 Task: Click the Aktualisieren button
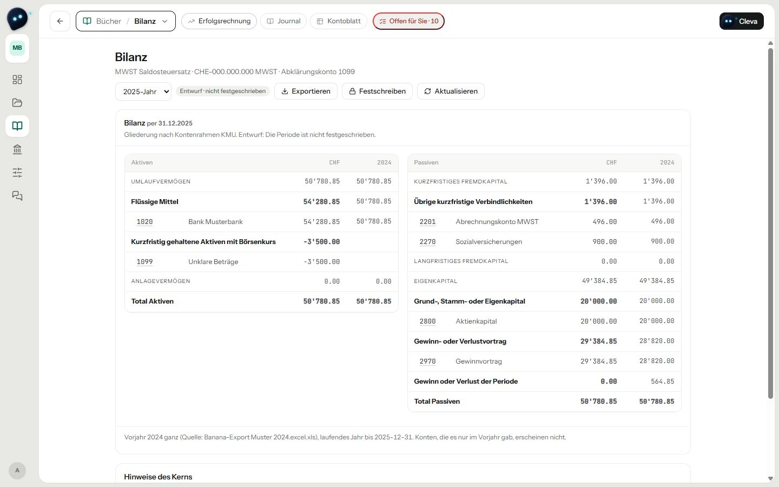click(451, 91)
